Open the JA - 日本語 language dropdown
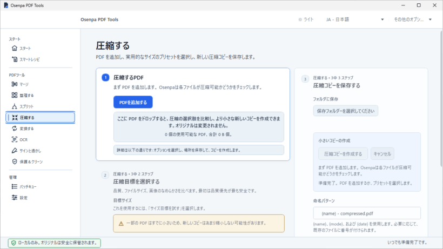Image resolution: width=443 pixels, height=249 pixels. click(x=355, y=19)
